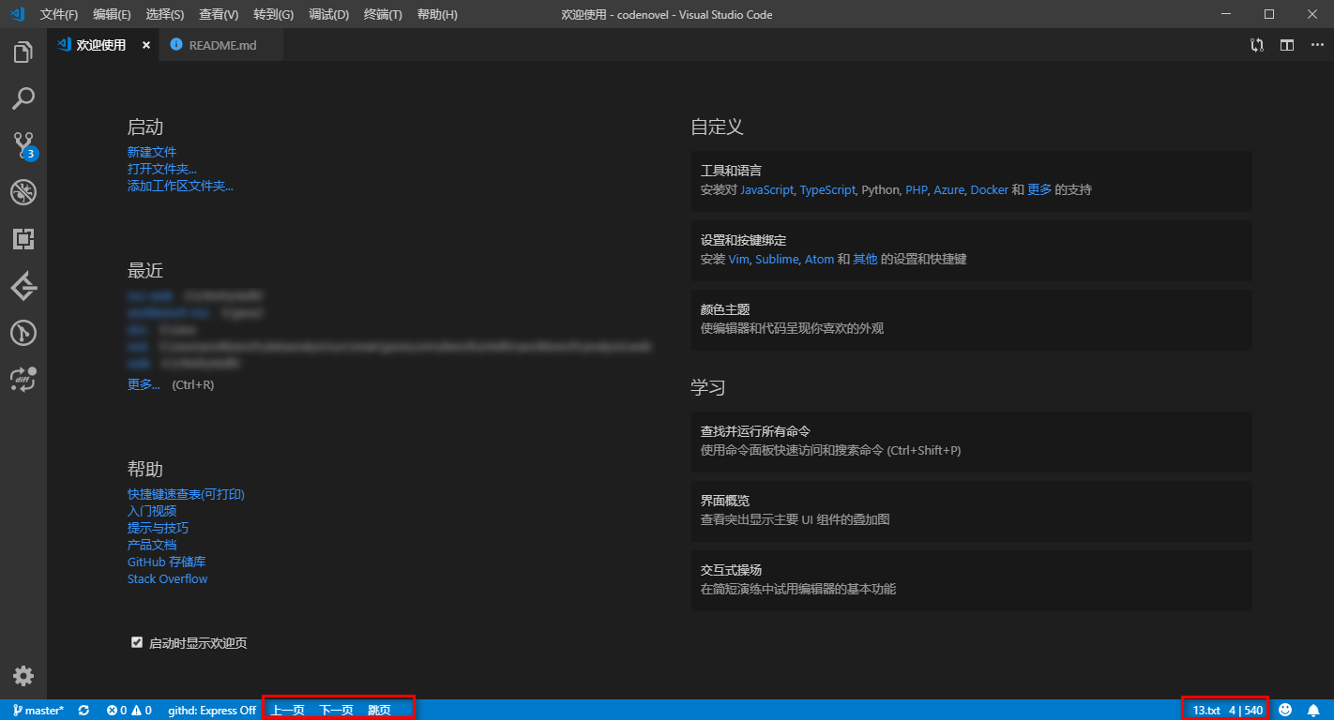Open problems panel via errors and warnings indicator
1334x720 pixels.
click(x=129, y=710)
